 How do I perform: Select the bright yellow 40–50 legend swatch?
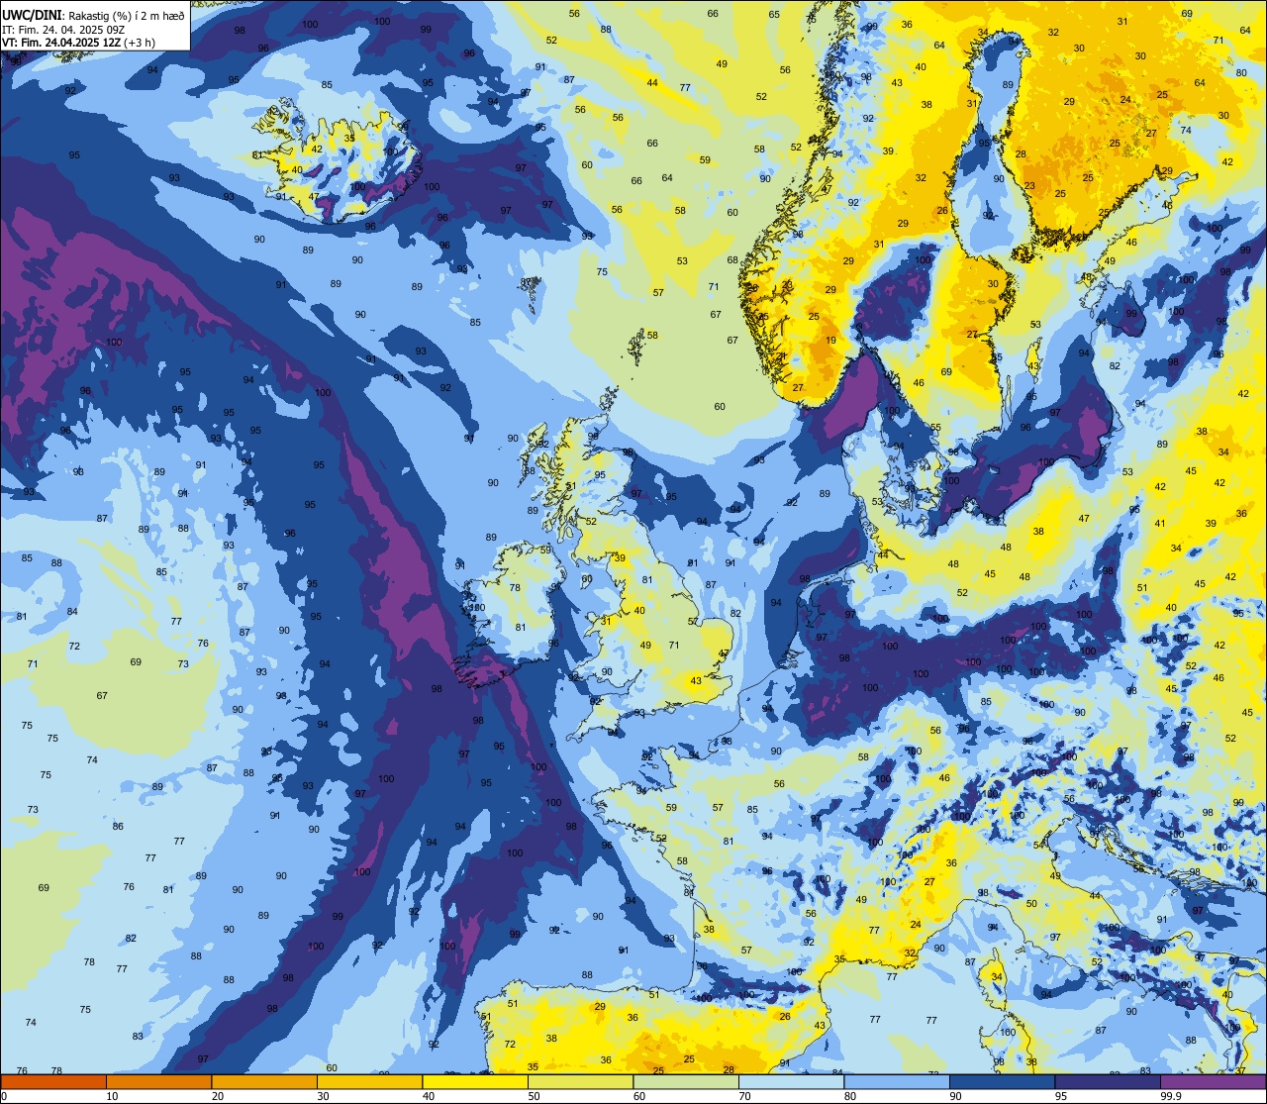tap(475, 1081)
